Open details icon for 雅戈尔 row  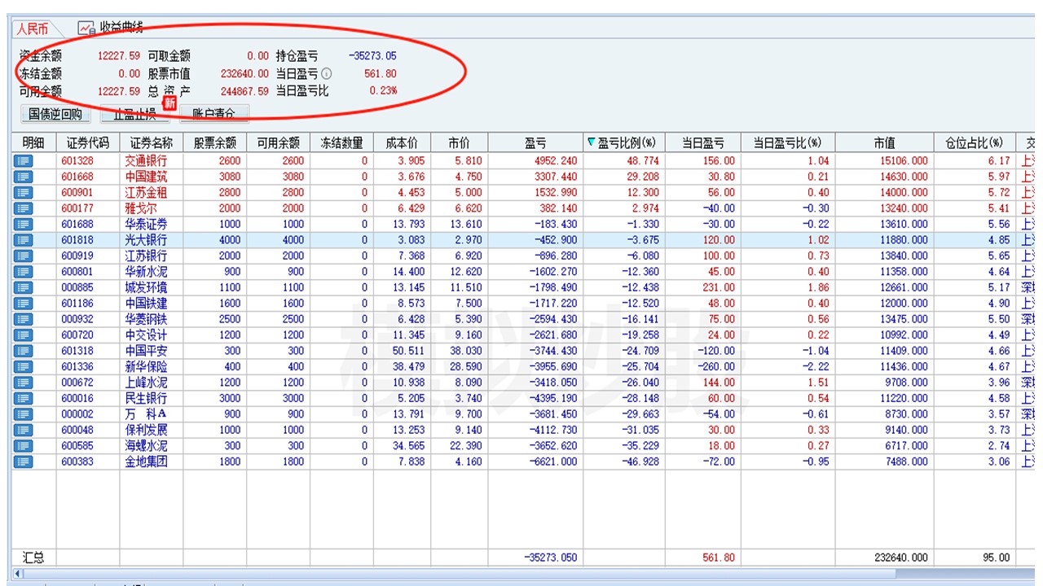pos(23,208)
